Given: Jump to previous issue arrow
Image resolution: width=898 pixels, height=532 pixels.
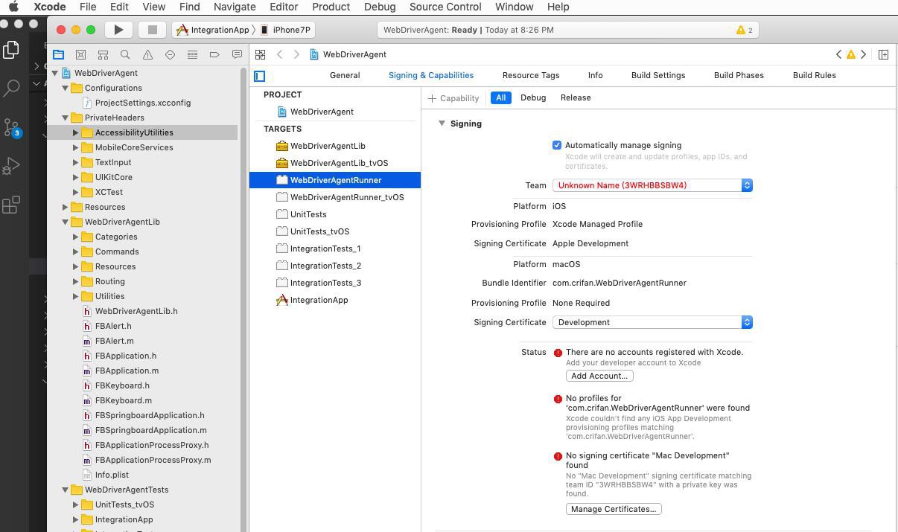Looking at the screenshot, I should [838, 54].
